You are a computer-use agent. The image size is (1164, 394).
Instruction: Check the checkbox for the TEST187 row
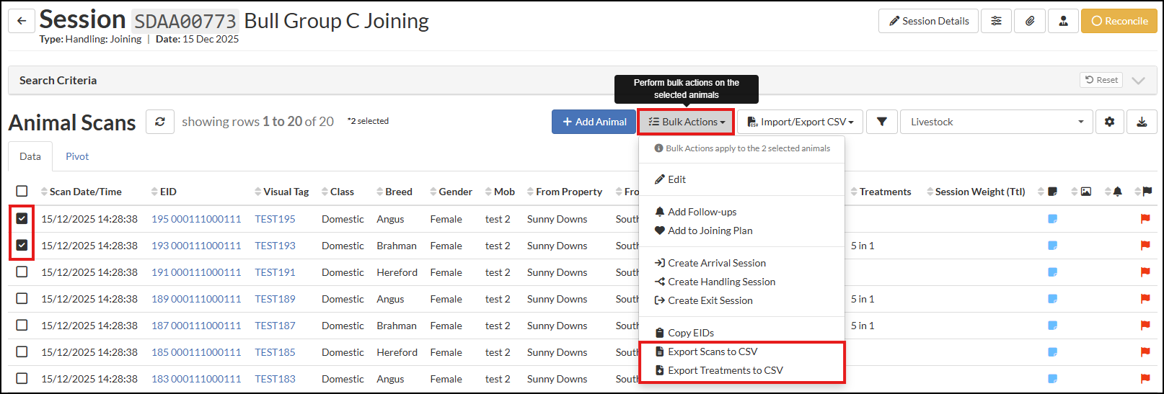22,325
